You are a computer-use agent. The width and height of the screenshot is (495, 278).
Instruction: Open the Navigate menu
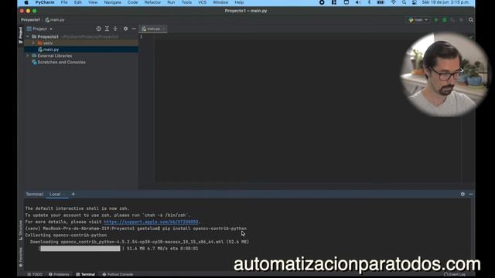113,2
